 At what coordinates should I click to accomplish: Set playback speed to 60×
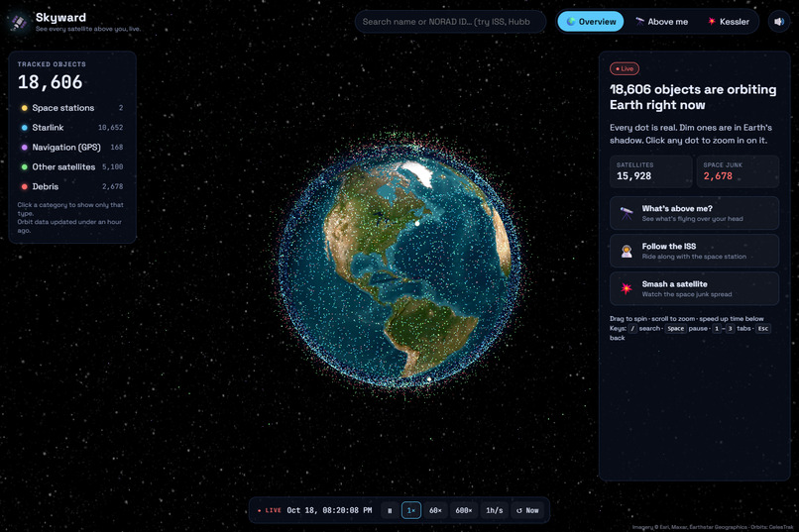[x=435, y=510]
